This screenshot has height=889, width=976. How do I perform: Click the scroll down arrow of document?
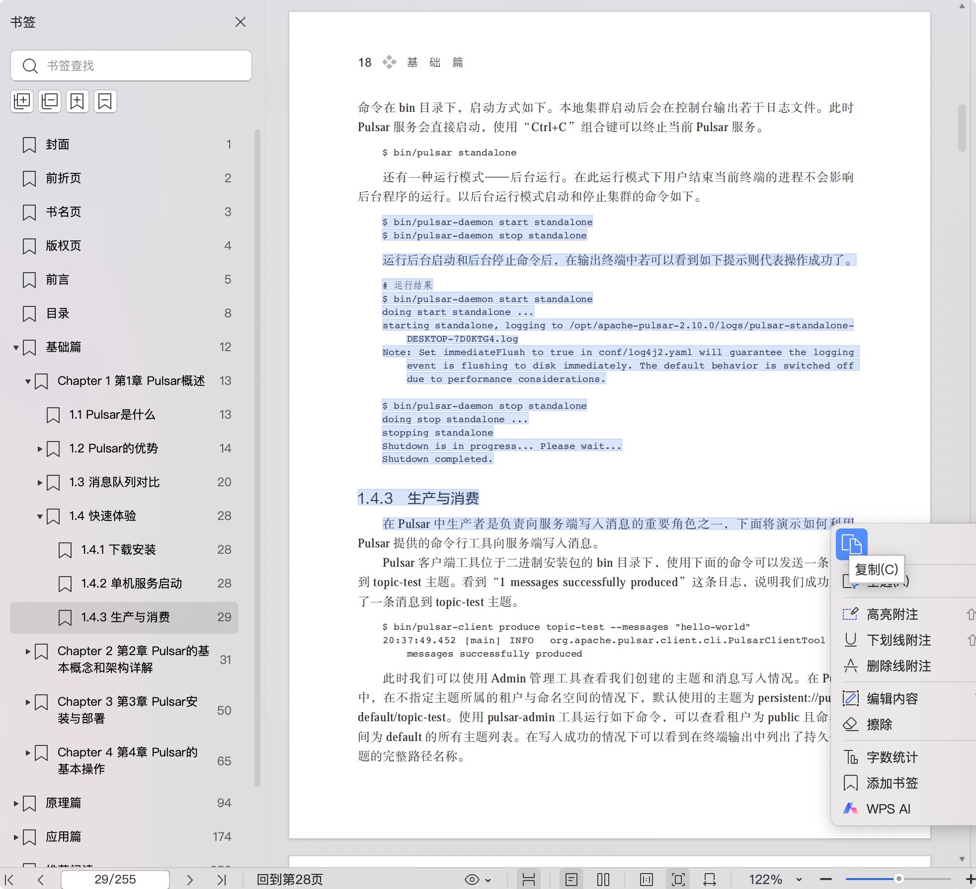[x=962, y=859]
